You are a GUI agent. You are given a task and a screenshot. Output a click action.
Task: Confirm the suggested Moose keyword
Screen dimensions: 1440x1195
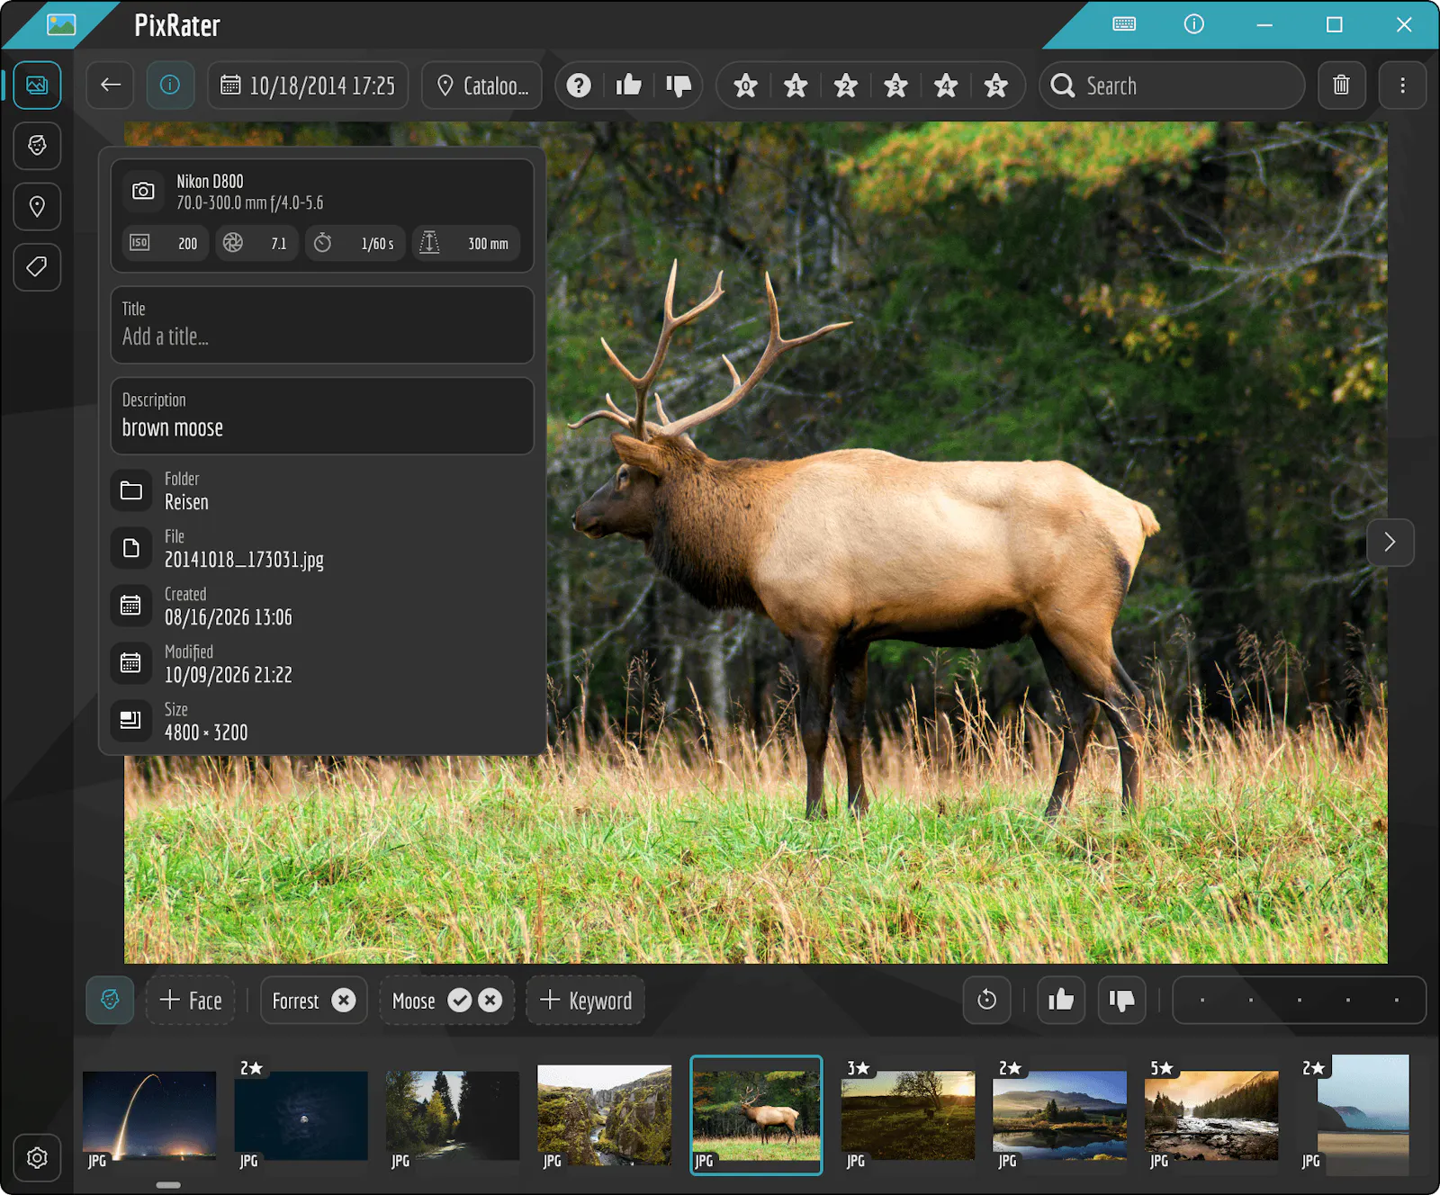click(x=460, y=1001)
